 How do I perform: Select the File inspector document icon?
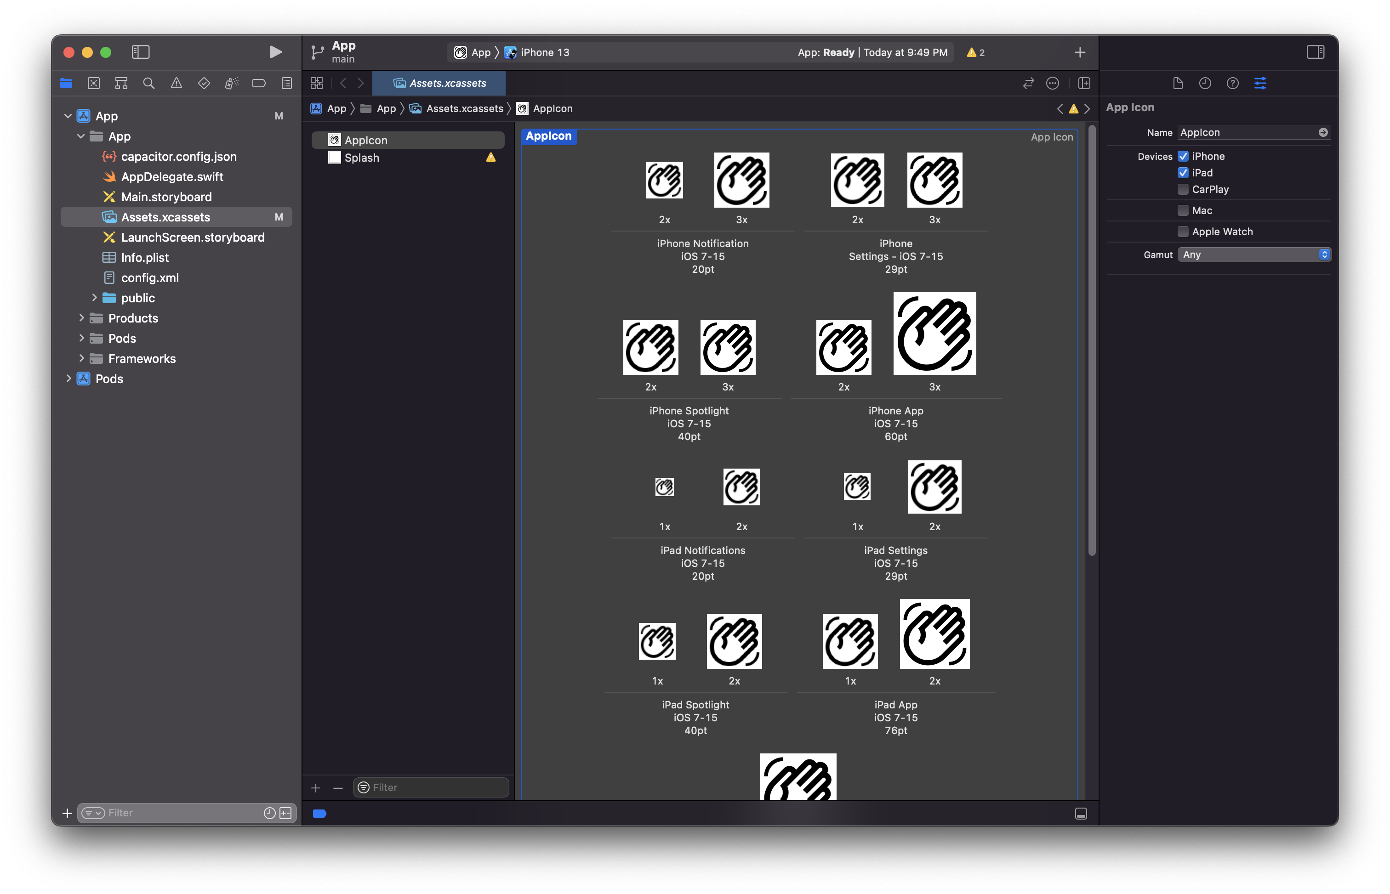[x=1177, y=83]
